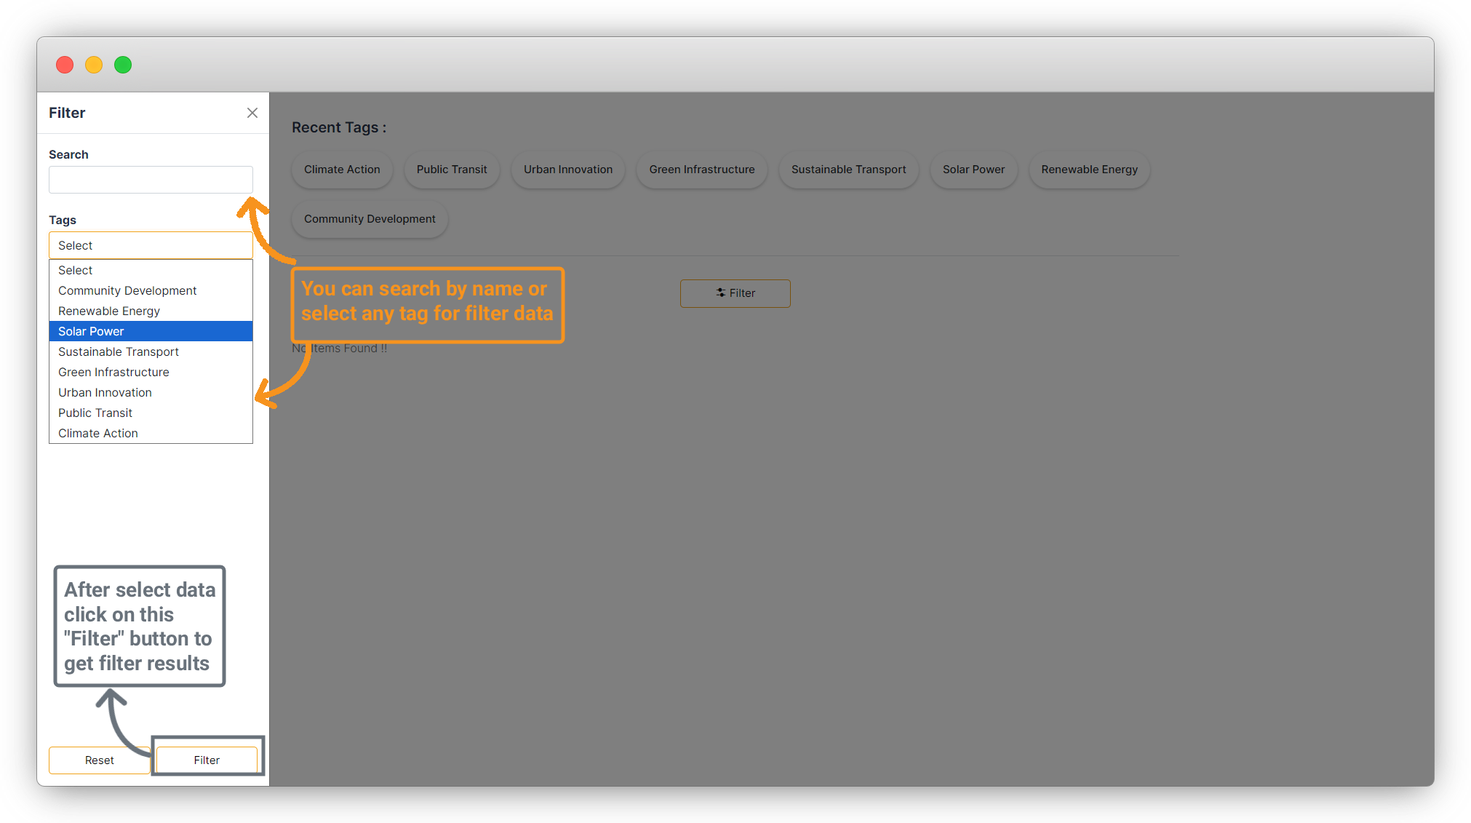Image resolution: width=1471 pixels, height=823 pixels.
Task: Click the highlighted Filter button in panel
Action: coord(207,760)
